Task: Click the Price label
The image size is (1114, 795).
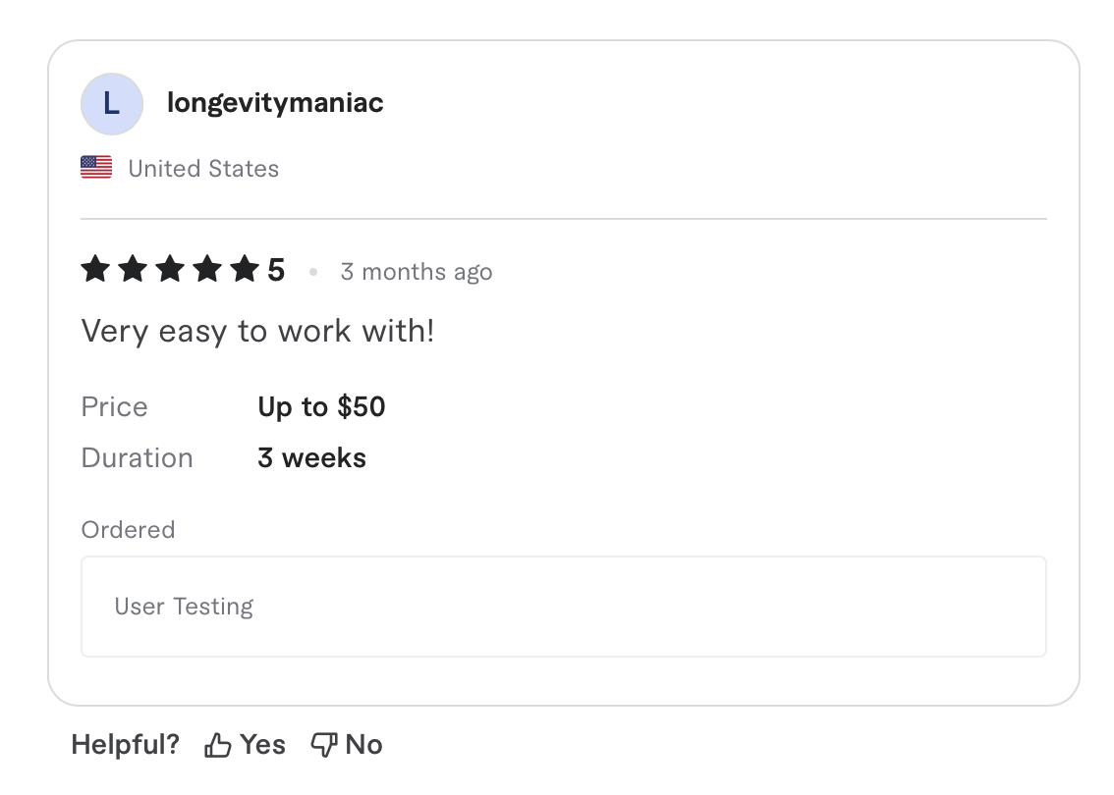Action: point(114,405)
